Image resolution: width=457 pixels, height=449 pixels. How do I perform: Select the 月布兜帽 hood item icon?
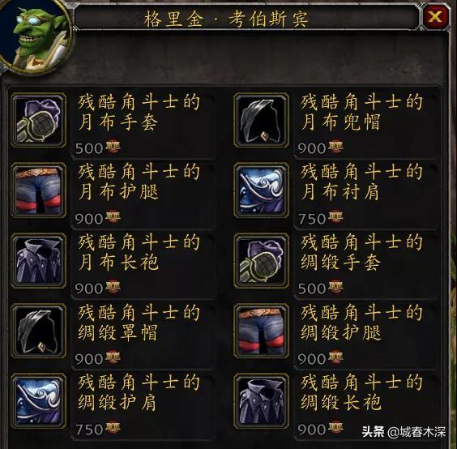pyautogui.click(x=261, y=120)
